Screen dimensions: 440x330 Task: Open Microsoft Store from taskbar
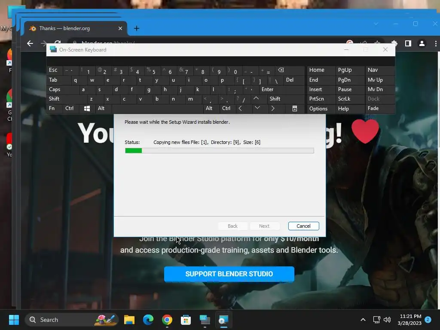pos(186,320)
